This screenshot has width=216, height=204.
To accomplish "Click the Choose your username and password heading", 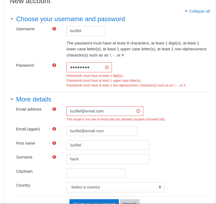I will (x=70, y=19).
